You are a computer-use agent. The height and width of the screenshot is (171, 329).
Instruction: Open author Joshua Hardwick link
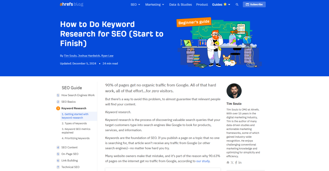89,56
